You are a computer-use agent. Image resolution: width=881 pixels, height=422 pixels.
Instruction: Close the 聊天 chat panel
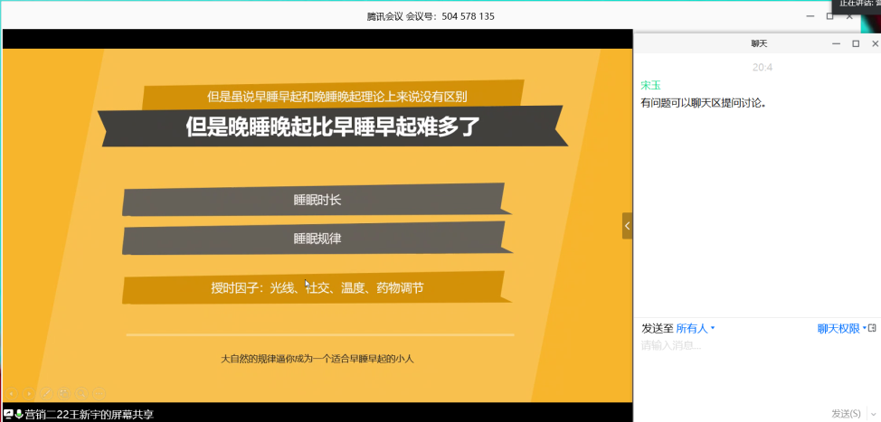click(874, 43)
